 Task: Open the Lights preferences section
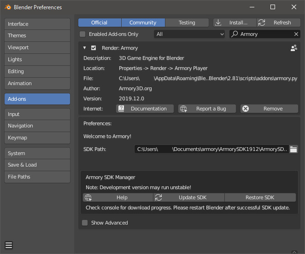click(x=37, y=59)
